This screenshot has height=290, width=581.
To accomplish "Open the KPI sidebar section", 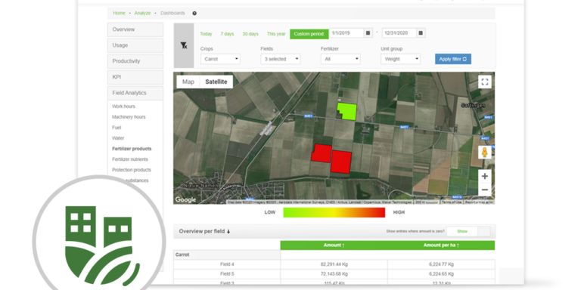I will coord(135,77).
